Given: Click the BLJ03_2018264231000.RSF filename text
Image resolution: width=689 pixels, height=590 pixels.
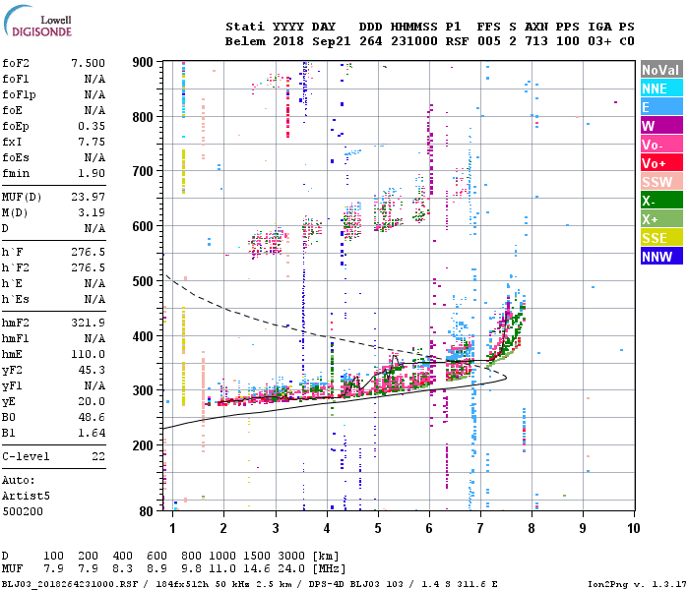Looking at the screenshot, I should tap(70, 584).
